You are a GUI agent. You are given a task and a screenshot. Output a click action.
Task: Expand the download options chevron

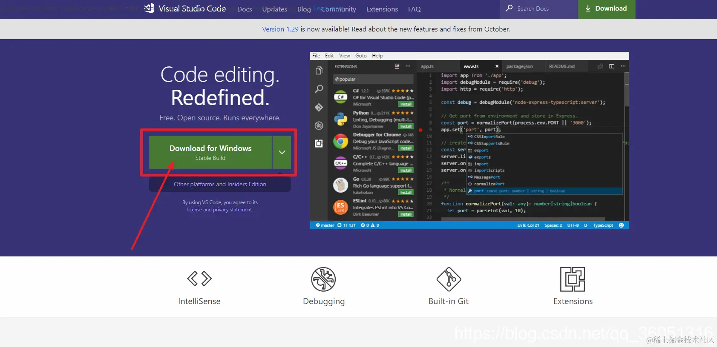pyautogui.click(x=282, y=152)
